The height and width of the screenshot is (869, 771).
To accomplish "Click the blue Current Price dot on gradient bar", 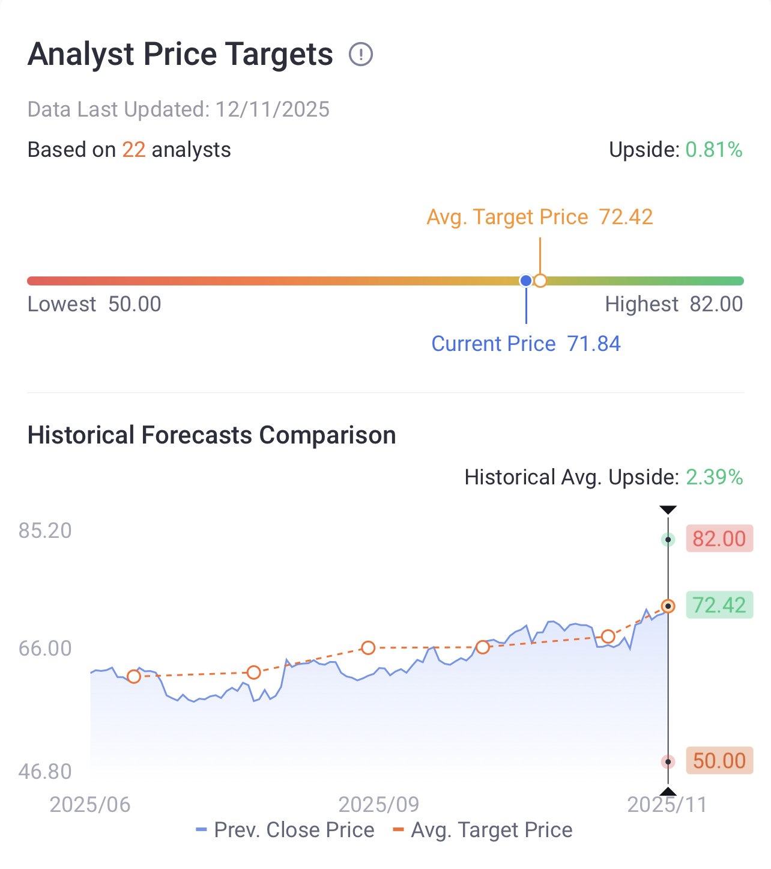I will point(526,281).
